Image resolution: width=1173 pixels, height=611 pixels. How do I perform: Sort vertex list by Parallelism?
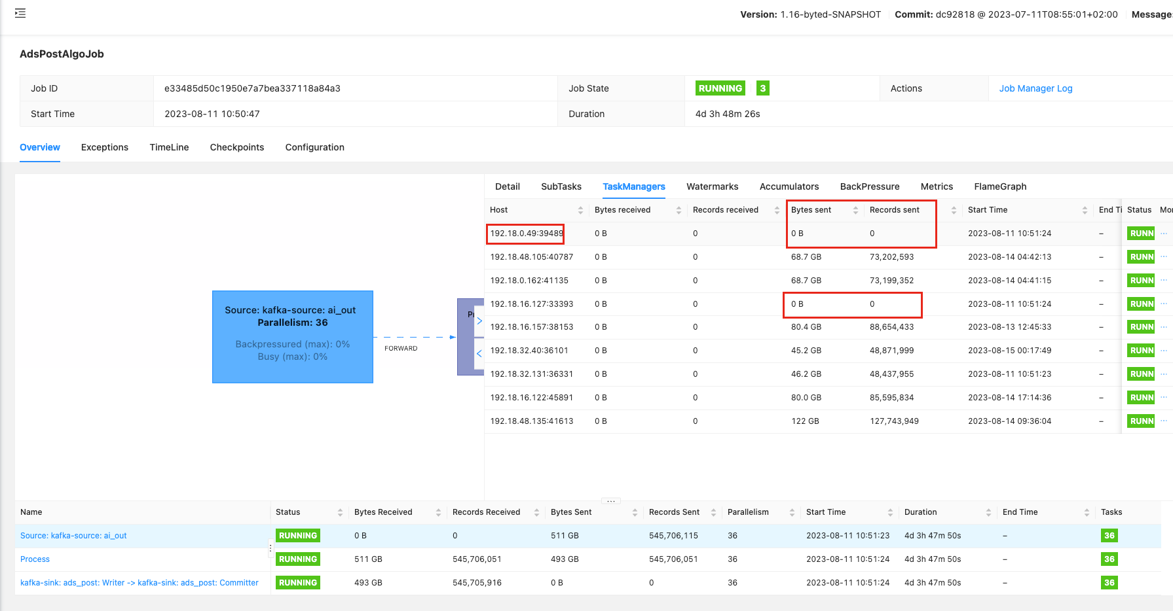click(792, 512)
